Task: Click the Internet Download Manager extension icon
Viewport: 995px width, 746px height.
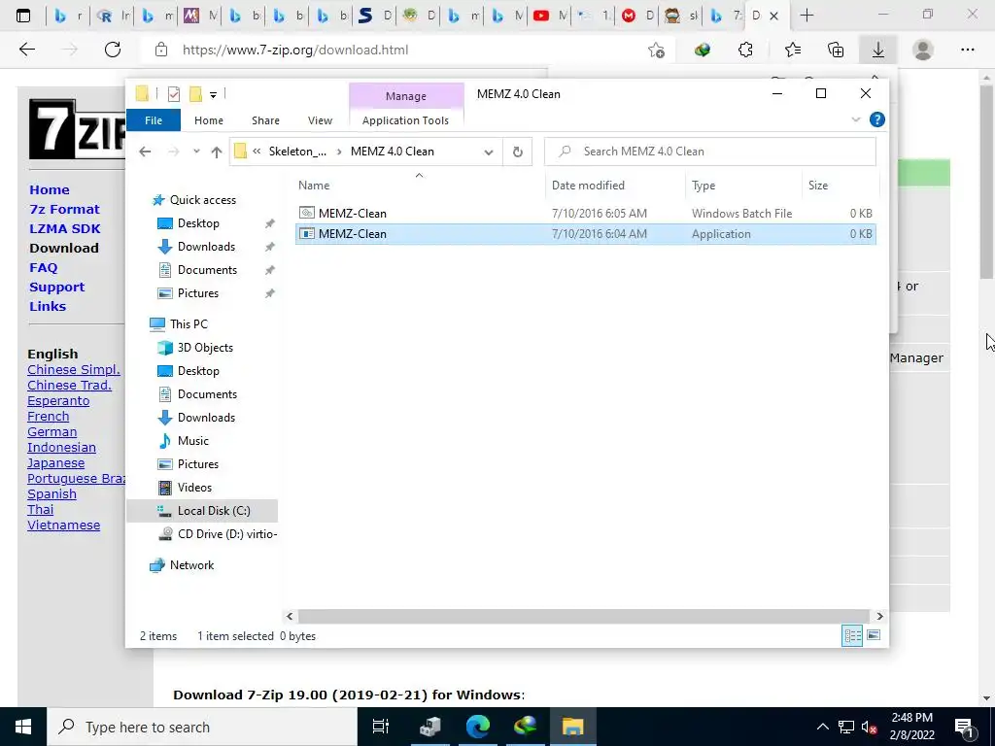Action: pos(702,50)
